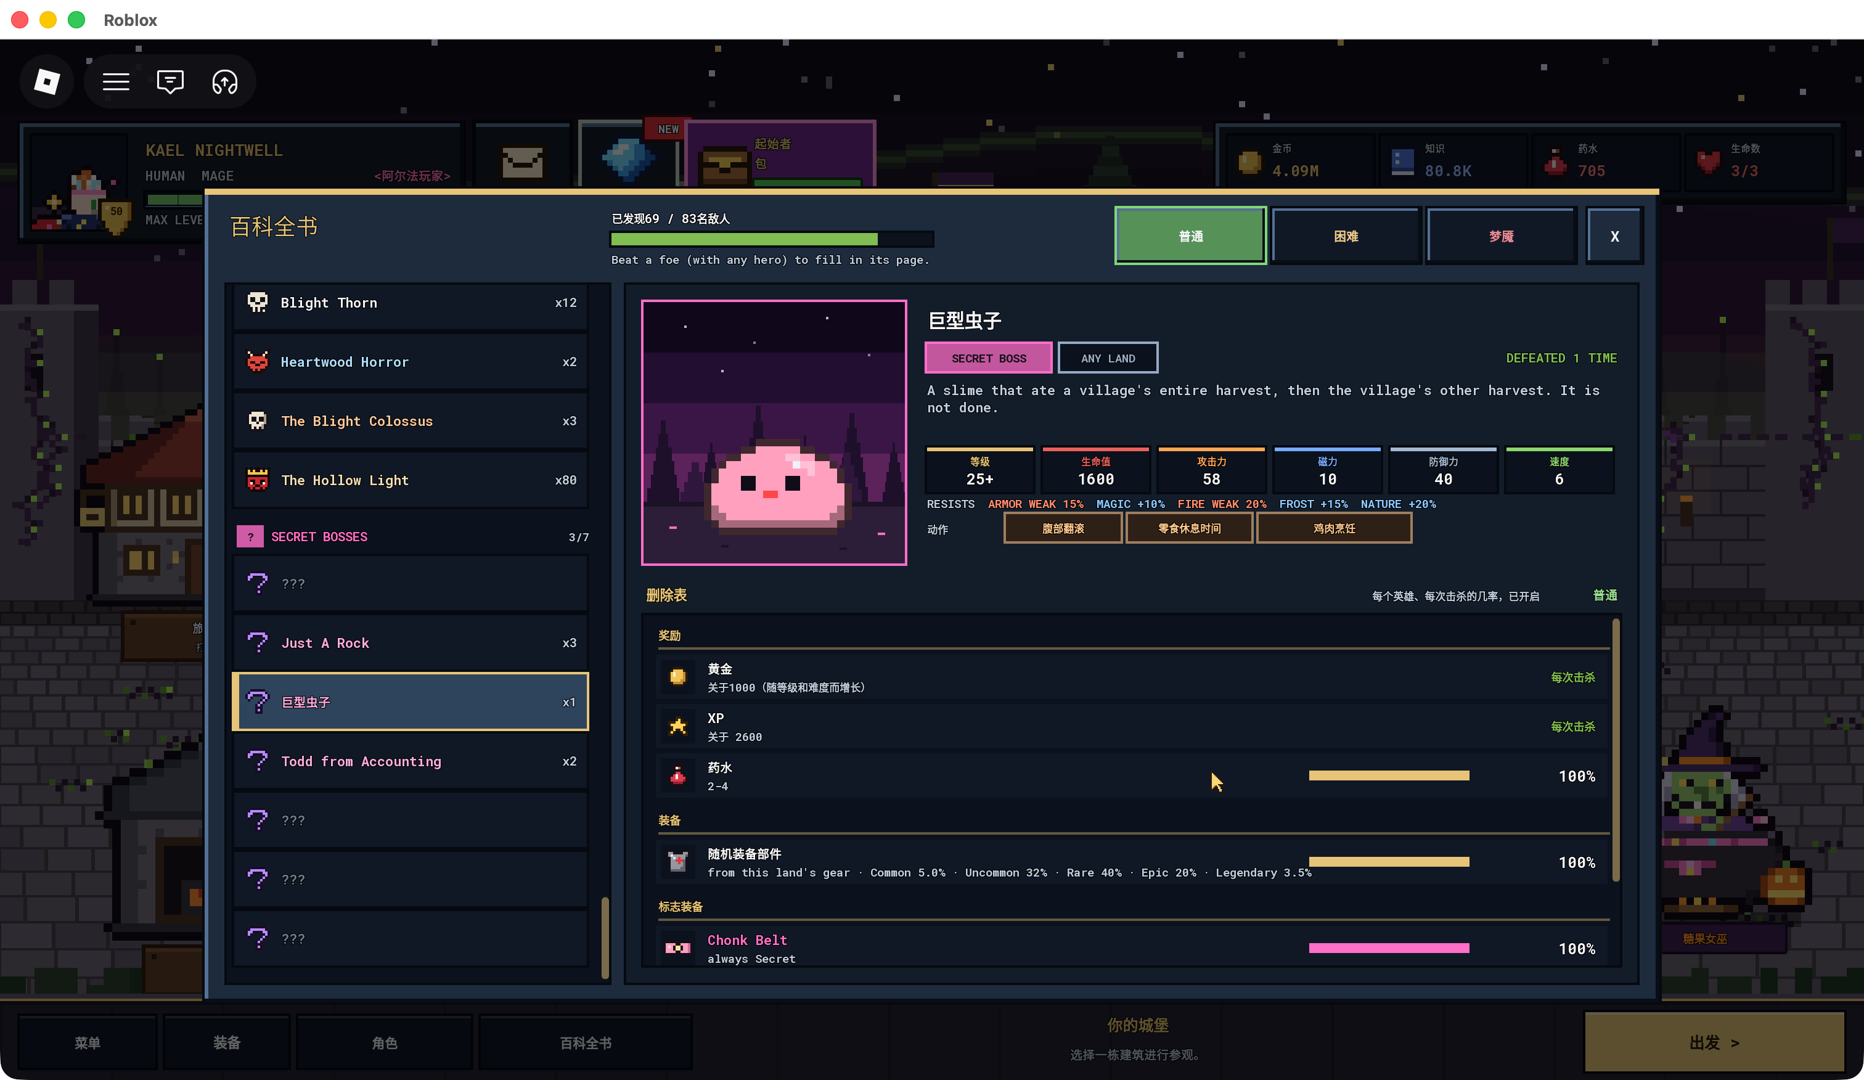Image resolution: width=1864 pixels, height=1080 pixels.
Task: Click the Secret Bosses question mark badge
Action: [250, 536]
